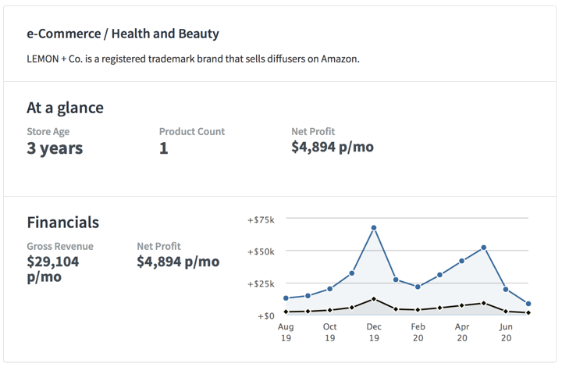This screenshot has height=367, width=562.
Task: Click the LEMON + Co. description text
Action: [193, 59]
